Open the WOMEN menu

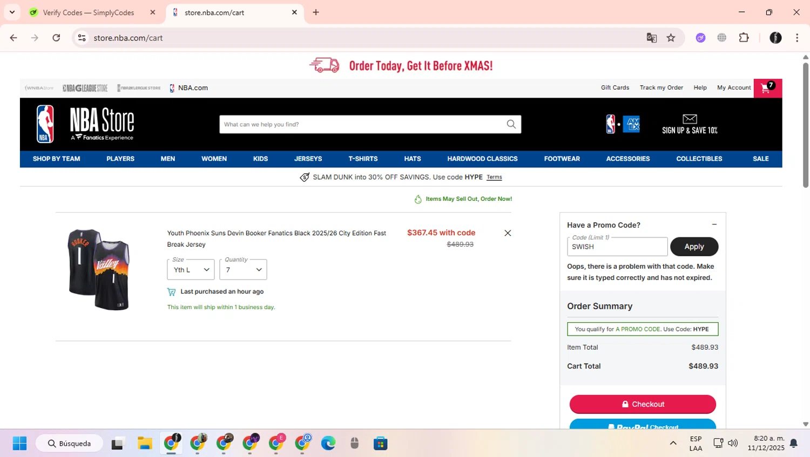214,159
